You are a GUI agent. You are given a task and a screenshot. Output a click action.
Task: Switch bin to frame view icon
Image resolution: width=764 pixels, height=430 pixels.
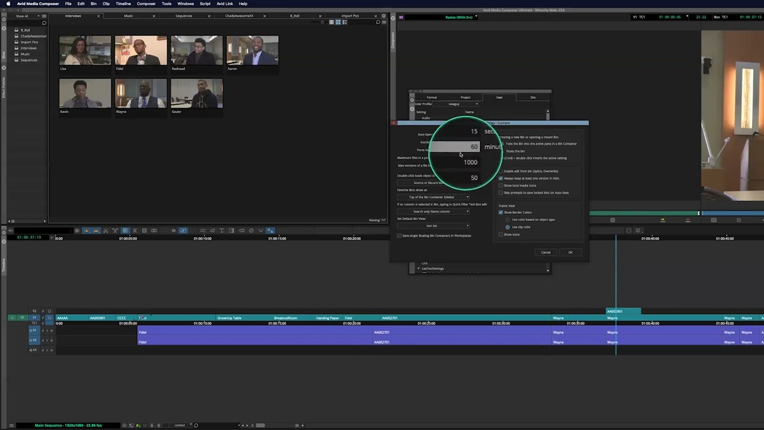(x=338, y=22)
